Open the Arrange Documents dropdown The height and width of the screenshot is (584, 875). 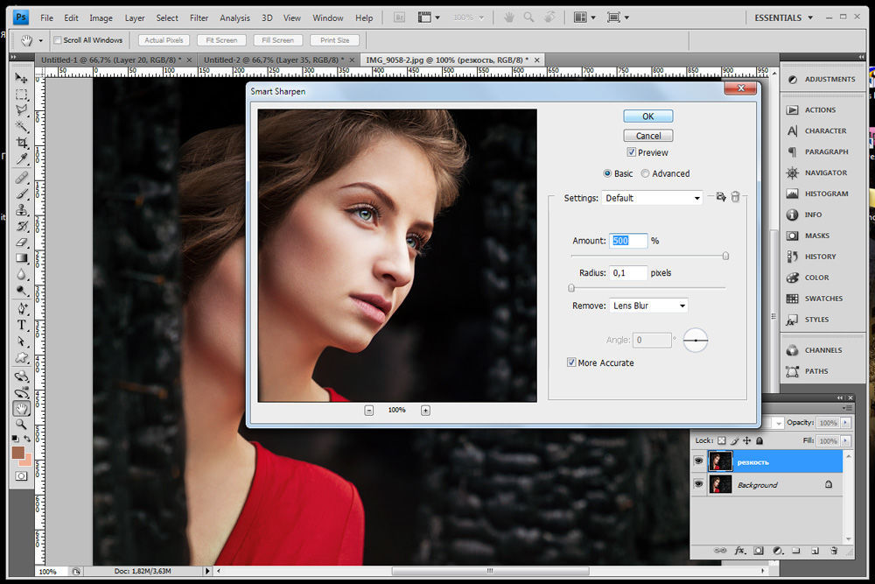coord(584,18)
